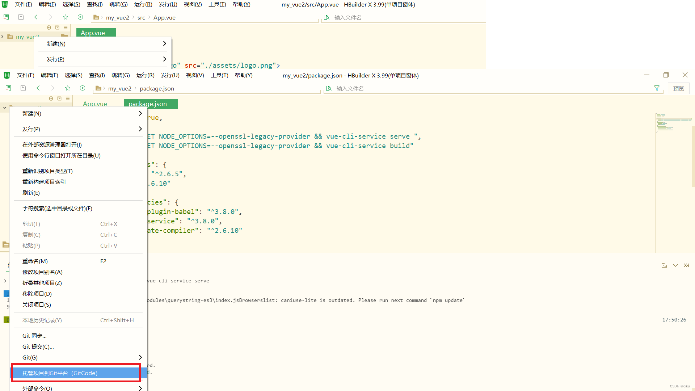This screenshot has height=391, width=695.
Task: Expand Git(G) submenu
Action: click(140, 357)
